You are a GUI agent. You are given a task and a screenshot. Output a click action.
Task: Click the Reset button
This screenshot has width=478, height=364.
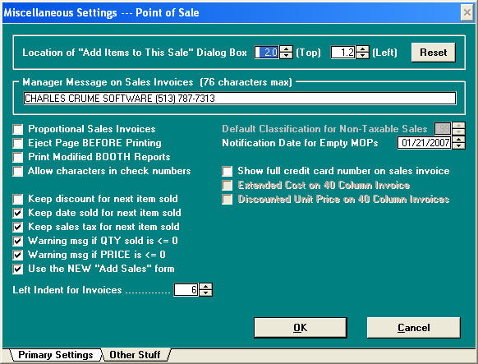point(433,53)
